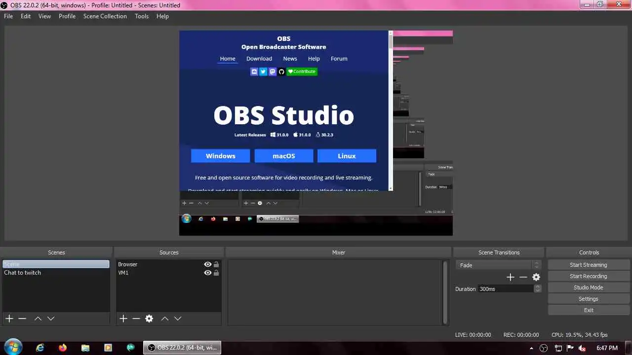Screen dimensions: 632x355
Task: Launch Internet Explorer from taskbar
Action: tap(40, 348)
